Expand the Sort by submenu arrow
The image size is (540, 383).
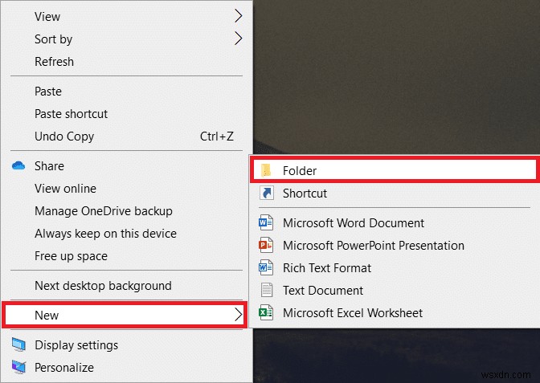coord(238,39)
